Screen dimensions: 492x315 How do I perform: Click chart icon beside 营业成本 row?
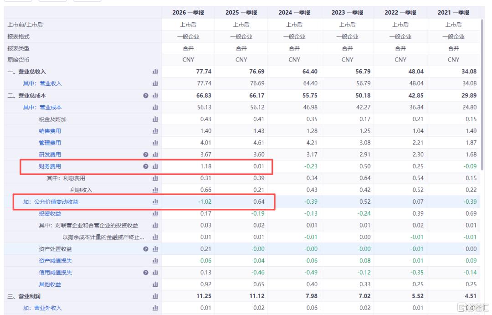tap(155, 108)
